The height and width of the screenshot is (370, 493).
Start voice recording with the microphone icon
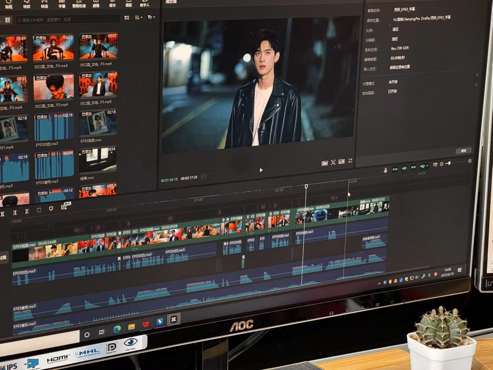tap(386, 170)
